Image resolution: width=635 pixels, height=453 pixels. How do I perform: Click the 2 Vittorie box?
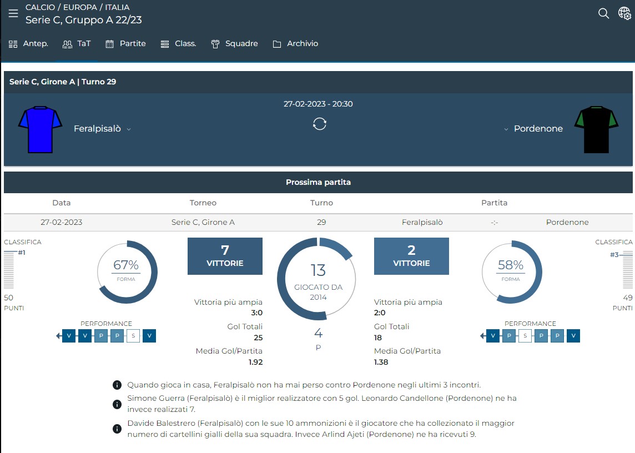tap(411, 256)
